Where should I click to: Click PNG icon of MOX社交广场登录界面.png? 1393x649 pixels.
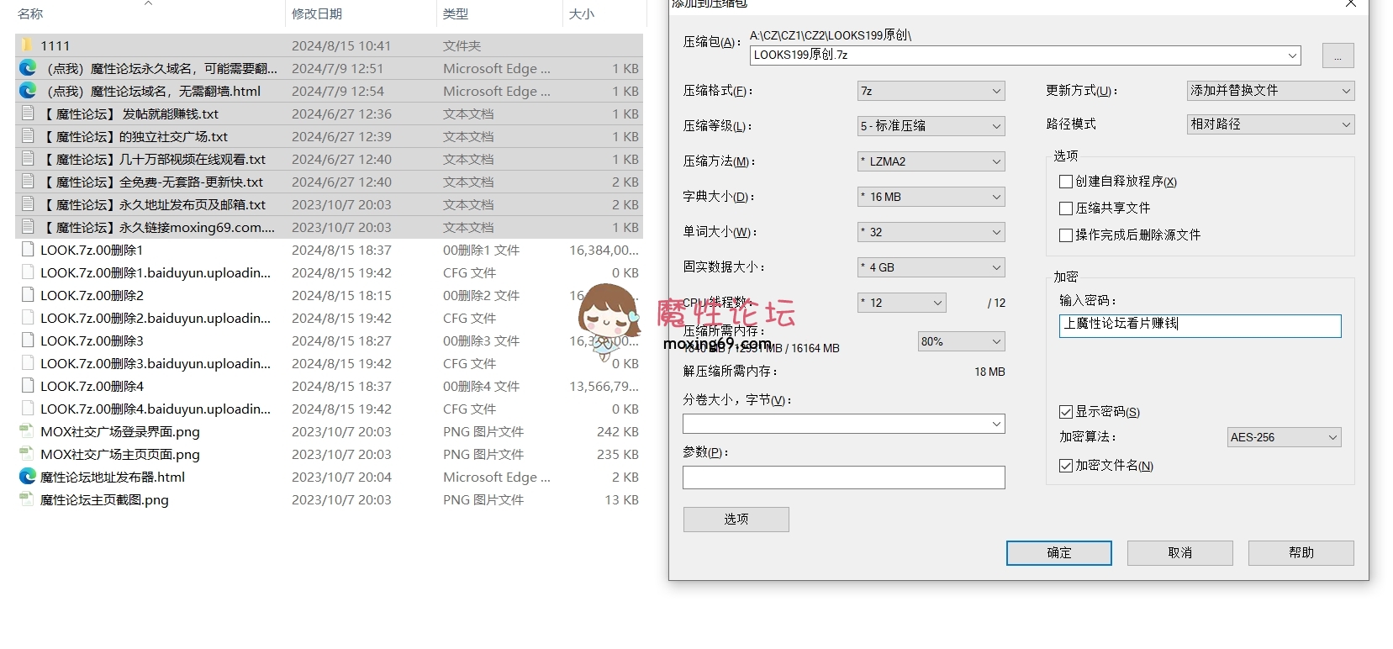pos(27,431)
